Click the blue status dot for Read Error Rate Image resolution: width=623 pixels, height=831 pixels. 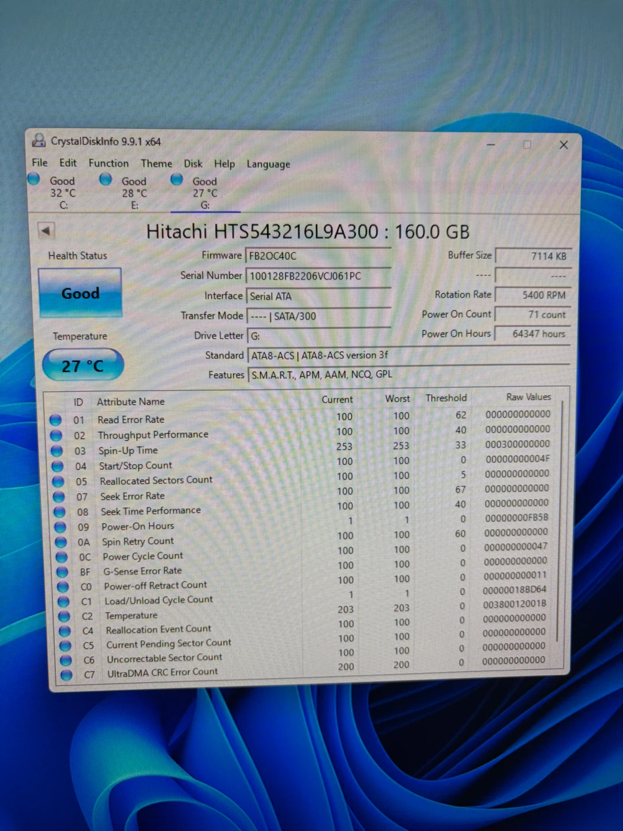tap(55, 420)
